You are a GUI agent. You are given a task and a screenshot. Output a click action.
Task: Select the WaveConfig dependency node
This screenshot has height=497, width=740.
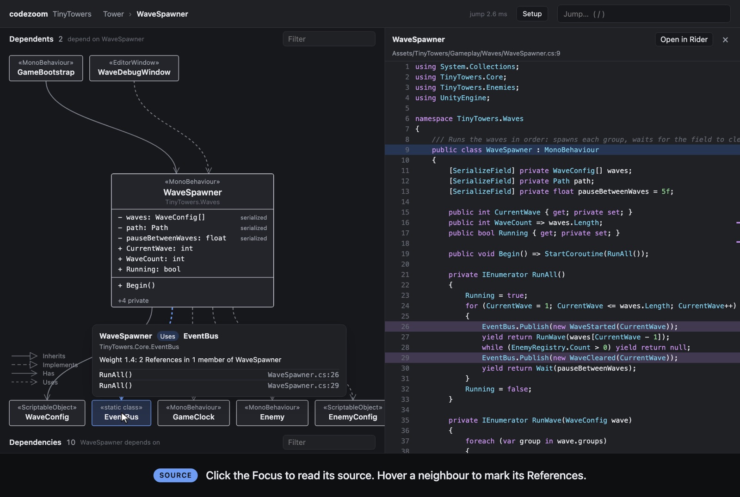point(47,413)
